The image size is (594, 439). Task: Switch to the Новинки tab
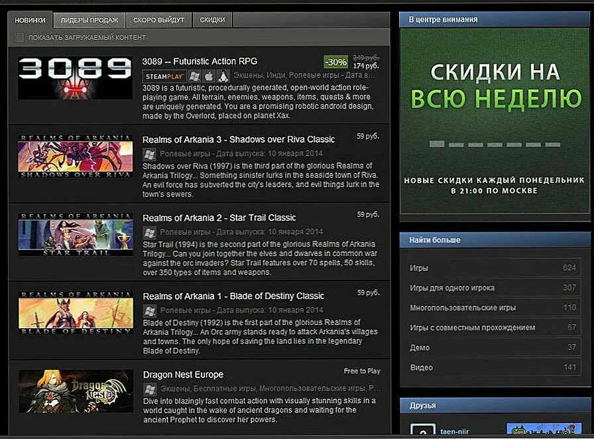(x=30, y=20)
